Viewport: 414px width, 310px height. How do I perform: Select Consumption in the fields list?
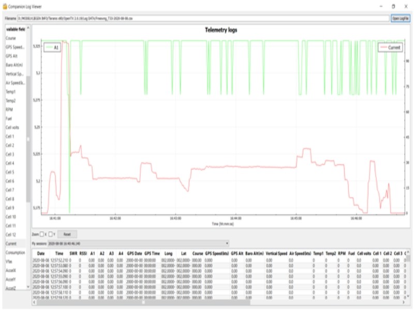tap(14, 253)
